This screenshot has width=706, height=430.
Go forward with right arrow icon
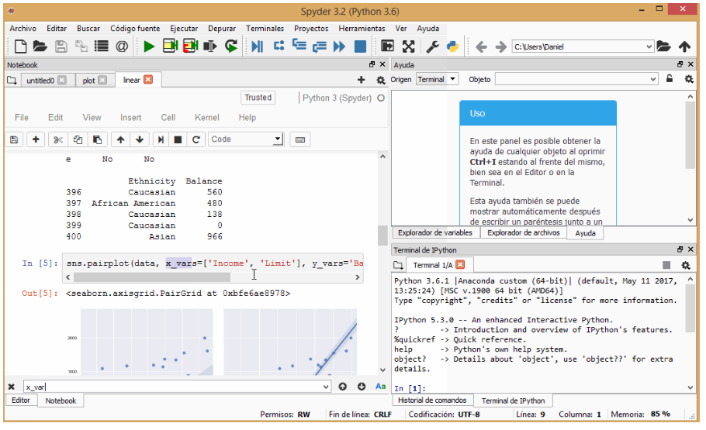(500, 46)
